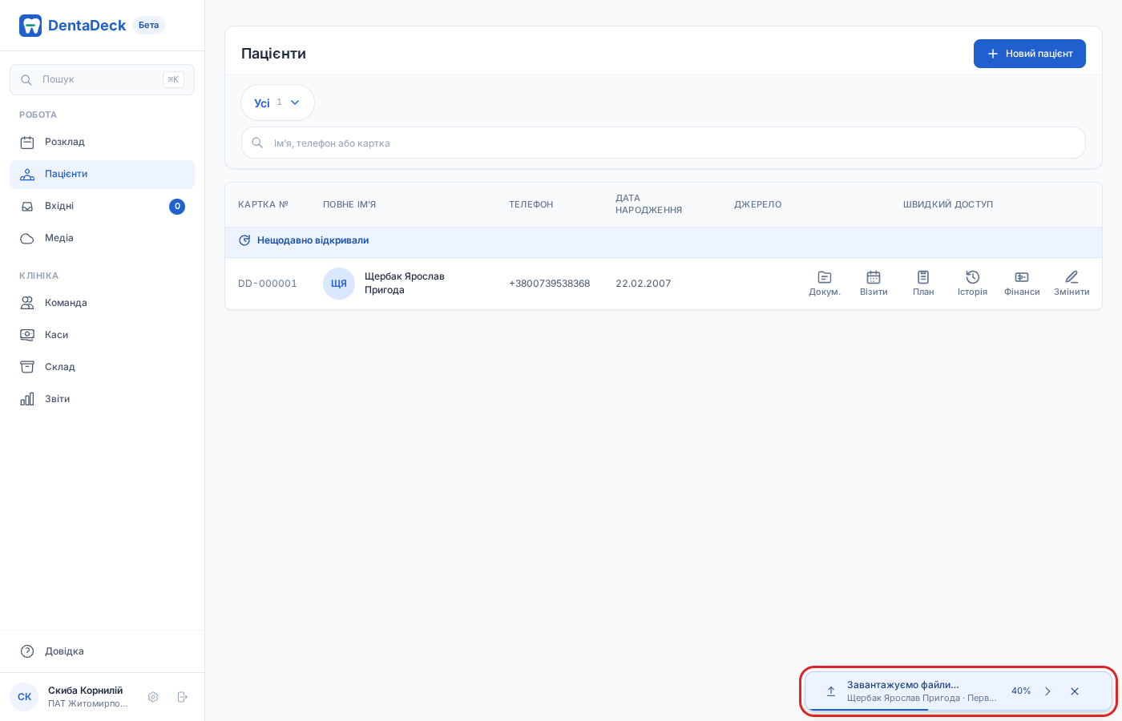Open Команда page
Viewport: 1122px width, 721px height.
pyautogui.click(x=102, y=303)
